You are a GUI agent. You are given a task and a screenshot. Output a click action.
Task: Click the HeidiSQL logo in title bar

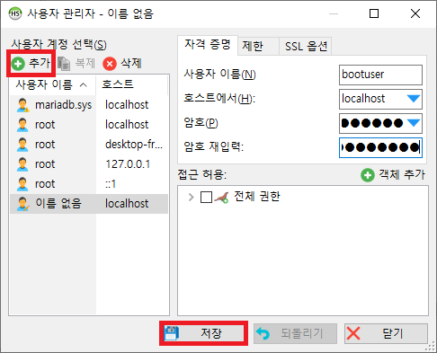pos(15,13)
